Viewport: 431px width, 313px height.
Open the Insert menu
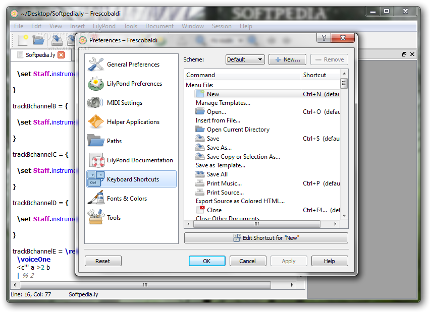77,26
